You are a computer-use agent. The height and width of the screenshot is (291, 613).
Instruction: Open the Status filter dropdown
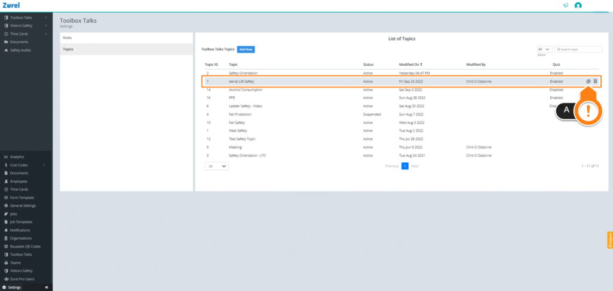[x=544, y=49]
